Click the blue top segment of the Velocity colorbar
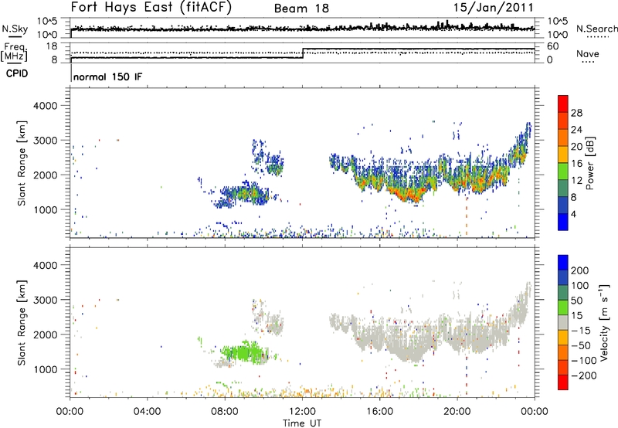The image size is (618, 428). pos(563,263)
